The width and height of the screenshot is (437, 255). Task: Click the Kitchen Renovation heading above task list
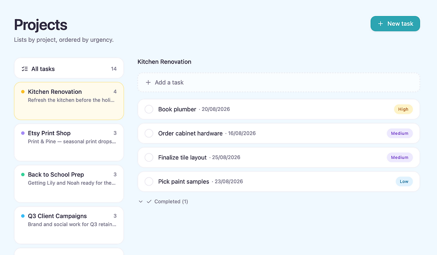point(164,62)
